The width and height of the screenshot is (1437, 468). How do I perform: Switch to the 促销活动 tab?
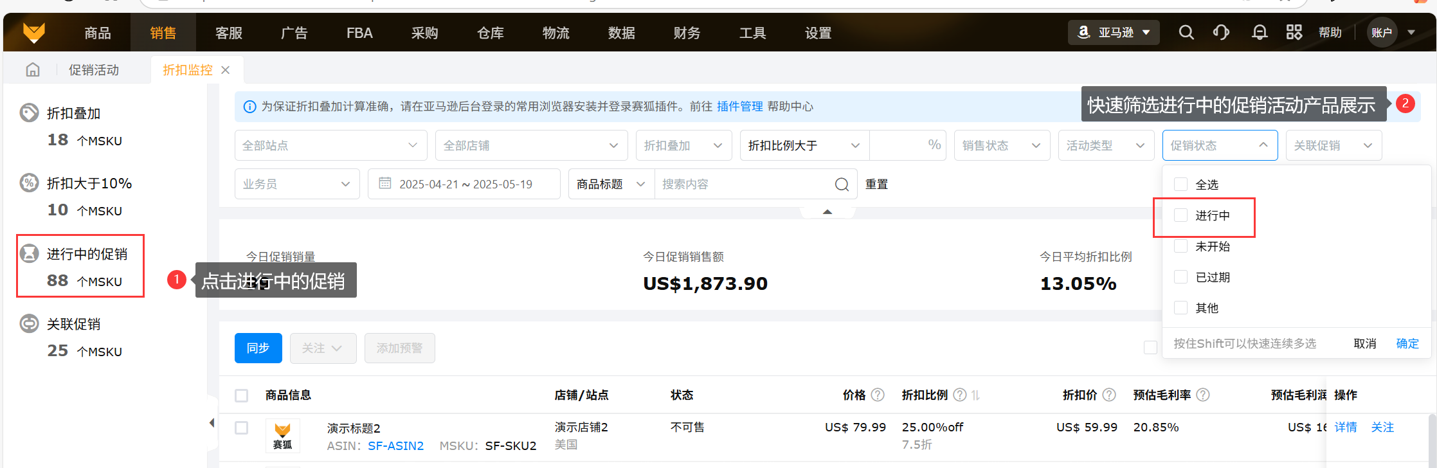(x=94, y=70)
